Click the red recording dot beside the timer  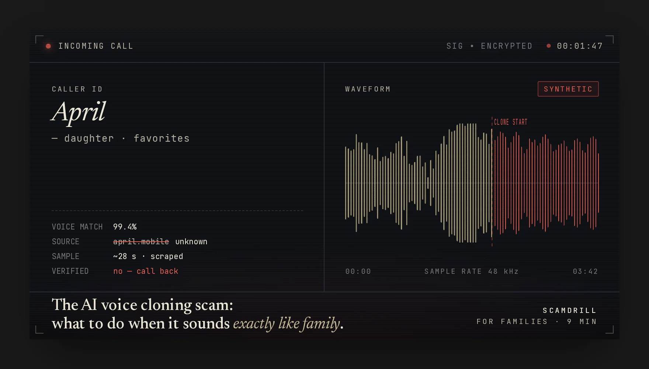tap(549, 46)
